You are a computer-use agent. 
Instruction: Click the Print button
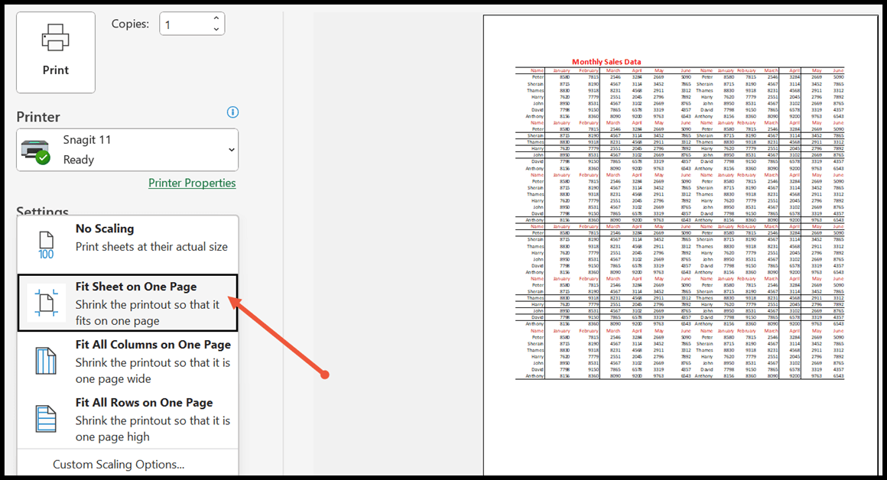tap(54, 52)
